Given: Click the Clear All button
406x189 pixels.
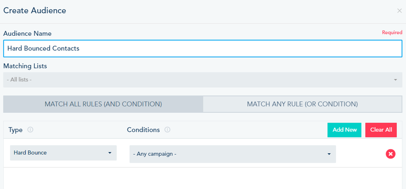Looking at the screenshot, I should point(381,130).
